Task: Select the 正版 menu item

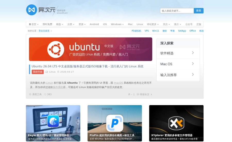Action: pyautogui.click(x=199, y=24)
